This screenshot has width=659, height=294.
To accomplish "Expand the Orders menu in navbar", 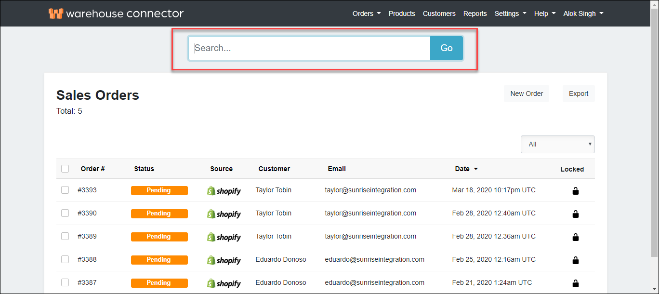I will click(x=366, y=13).
